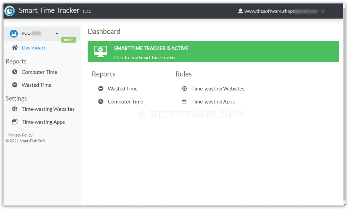This screenshot has height=209, width=349.
Task: Click the globe icon under Rules
Action: tap(184, 89)
